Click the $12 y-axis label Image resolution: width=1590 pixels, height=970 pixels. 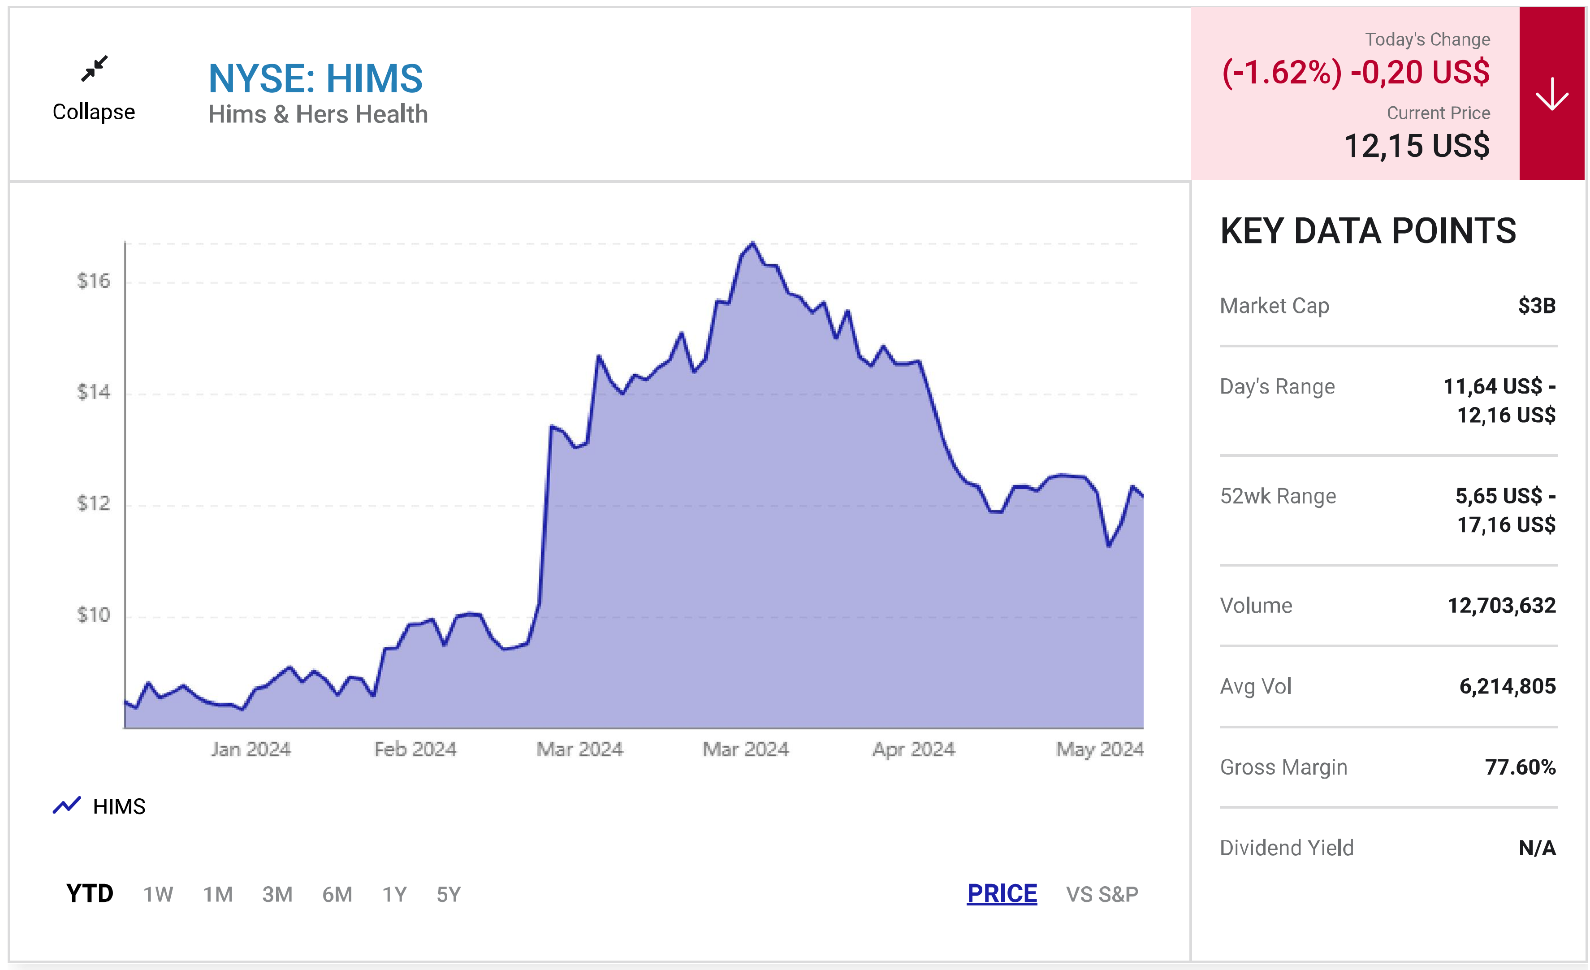pyautogui.click(x=94, y=503)
